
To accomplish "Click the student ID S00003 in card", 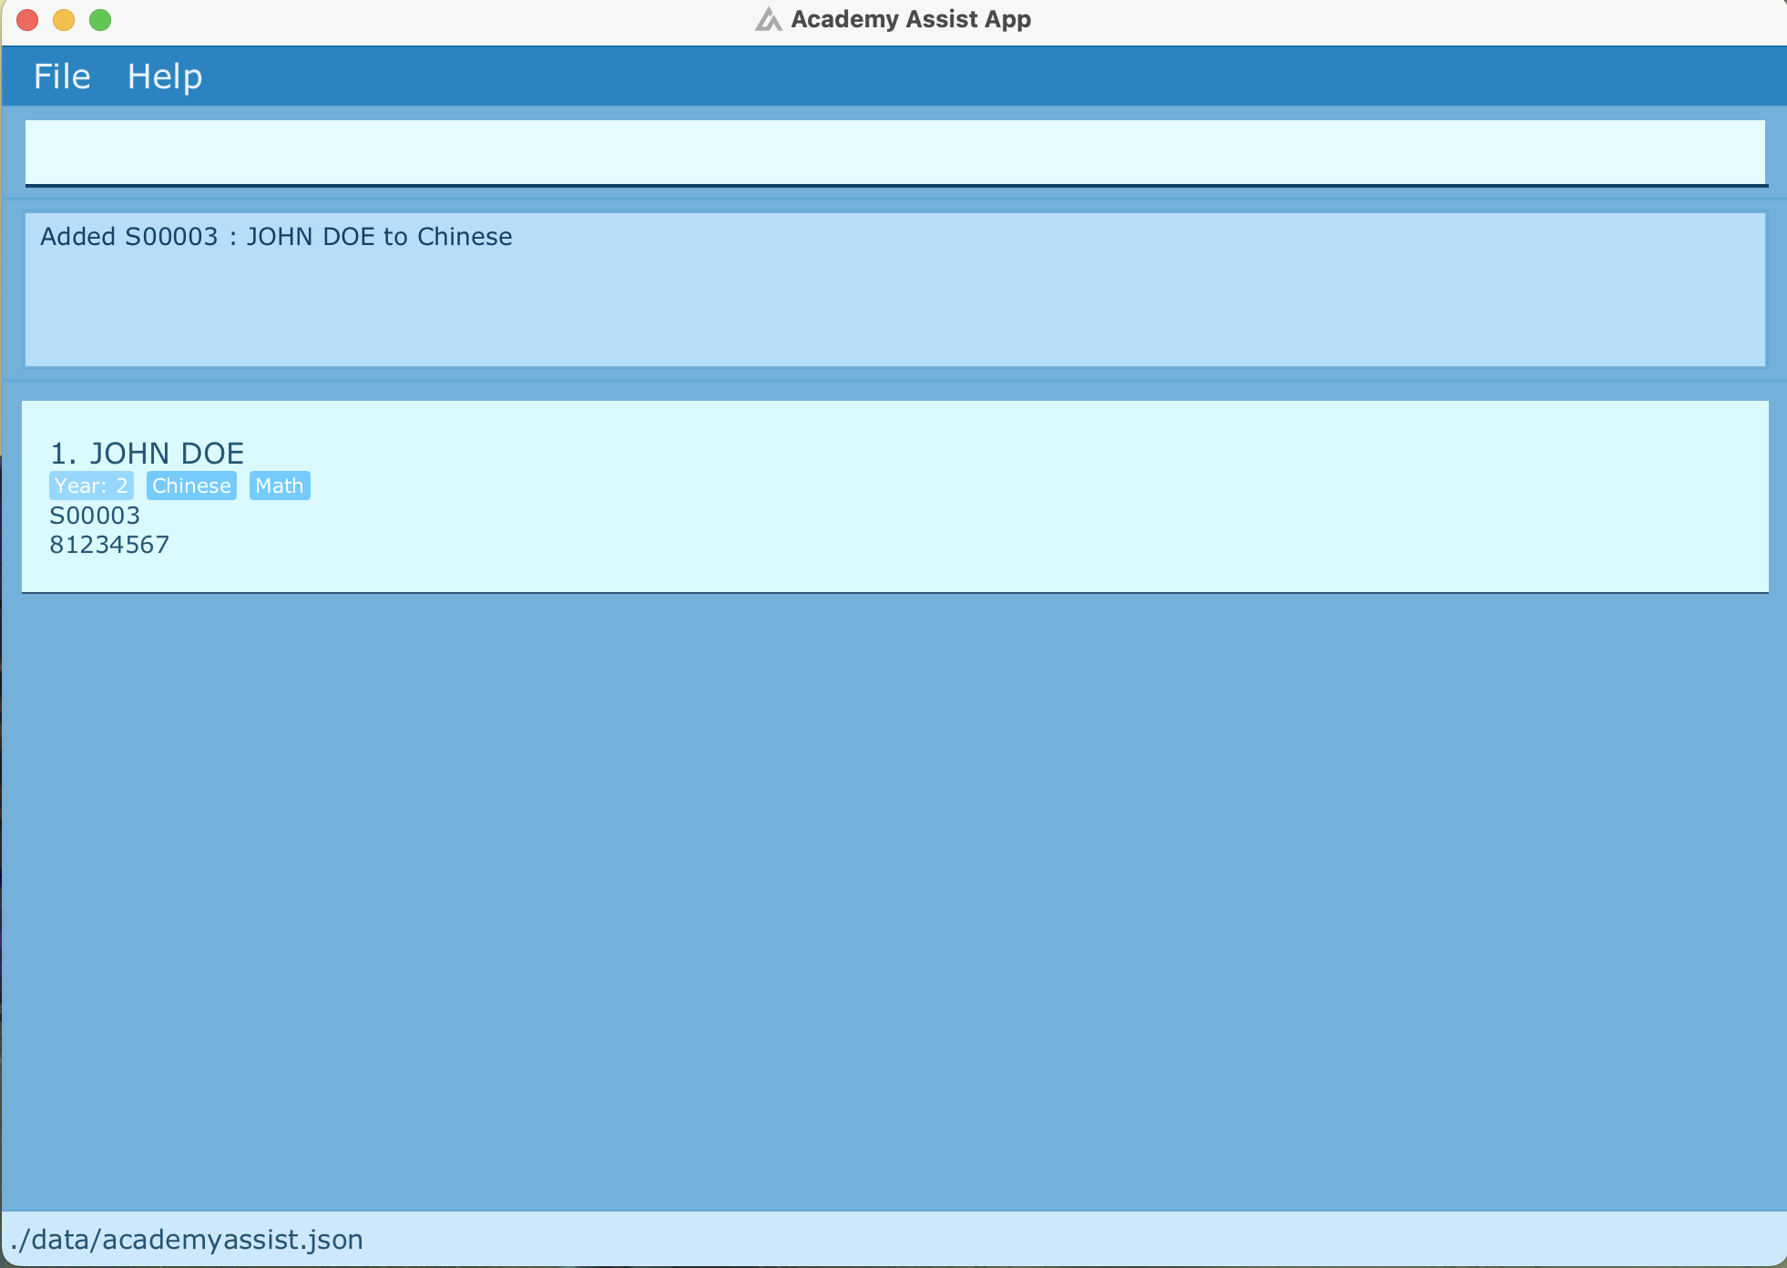I will pyautogui.click(x=95, y=516).
